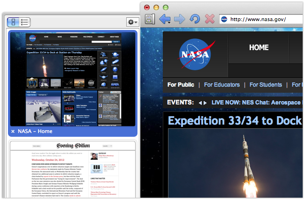
Task: Open Expedition 33/34 to Dock headline
Action: click(x=235, y=120)
